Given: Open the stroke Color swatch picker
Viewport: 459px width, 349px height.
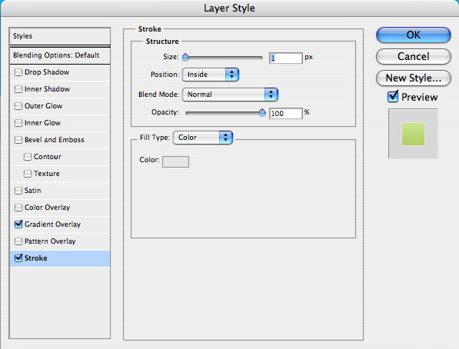Looking at the screenshot, I should click(175, 161).
